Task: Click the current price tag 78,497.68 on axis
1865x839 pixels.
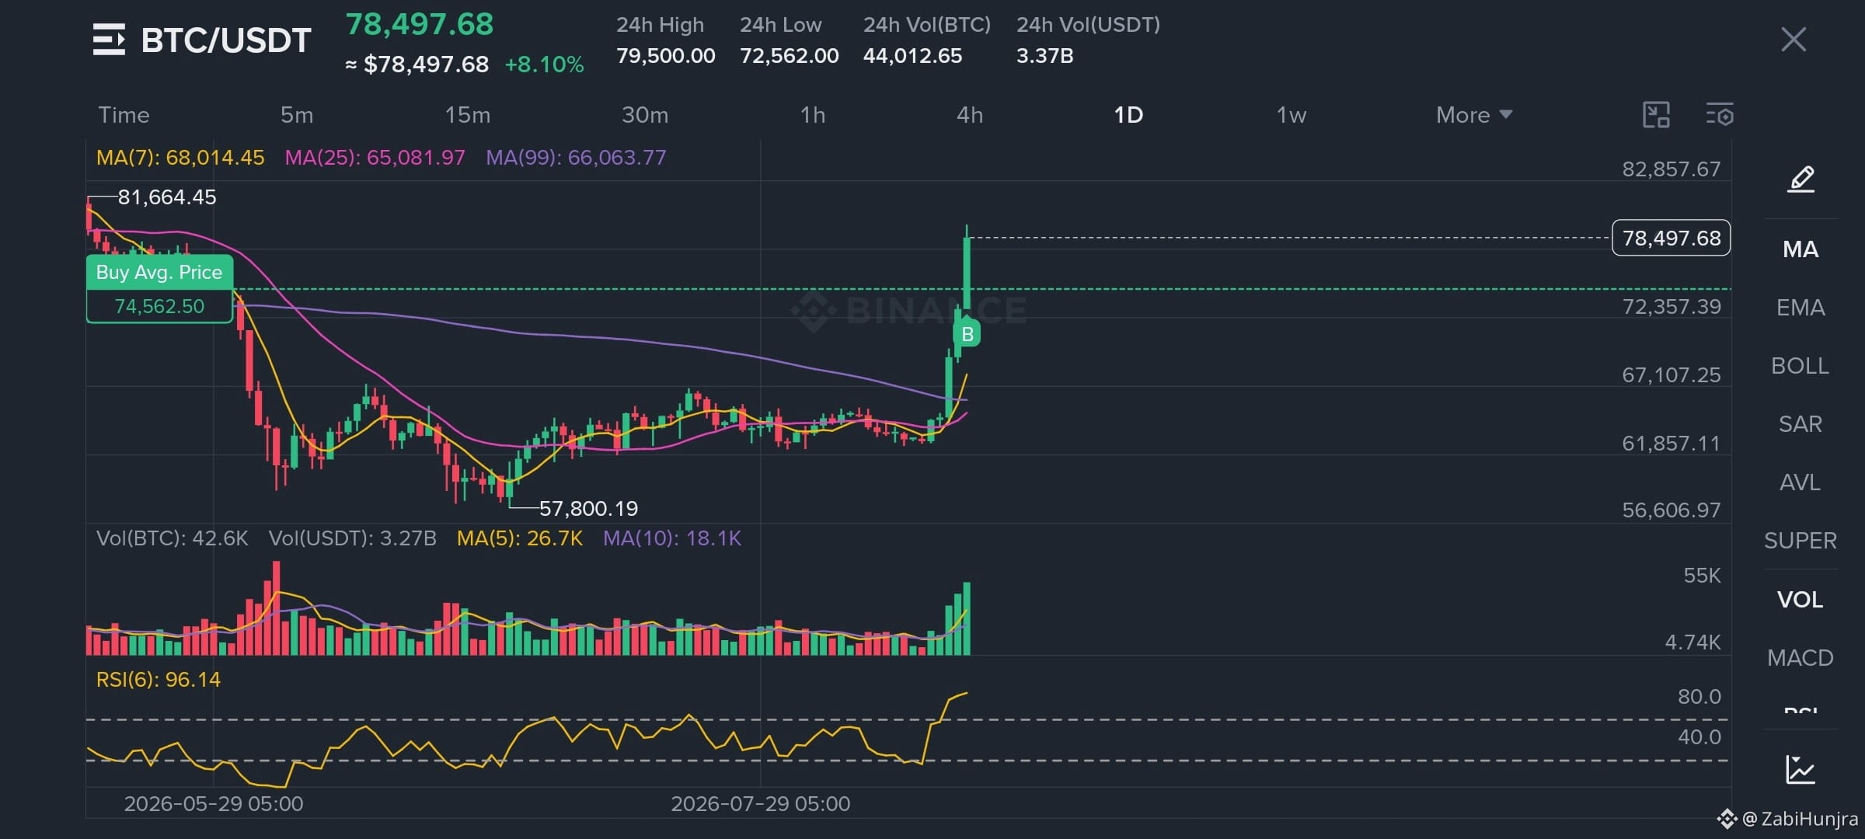Action: coord(1672,238)
